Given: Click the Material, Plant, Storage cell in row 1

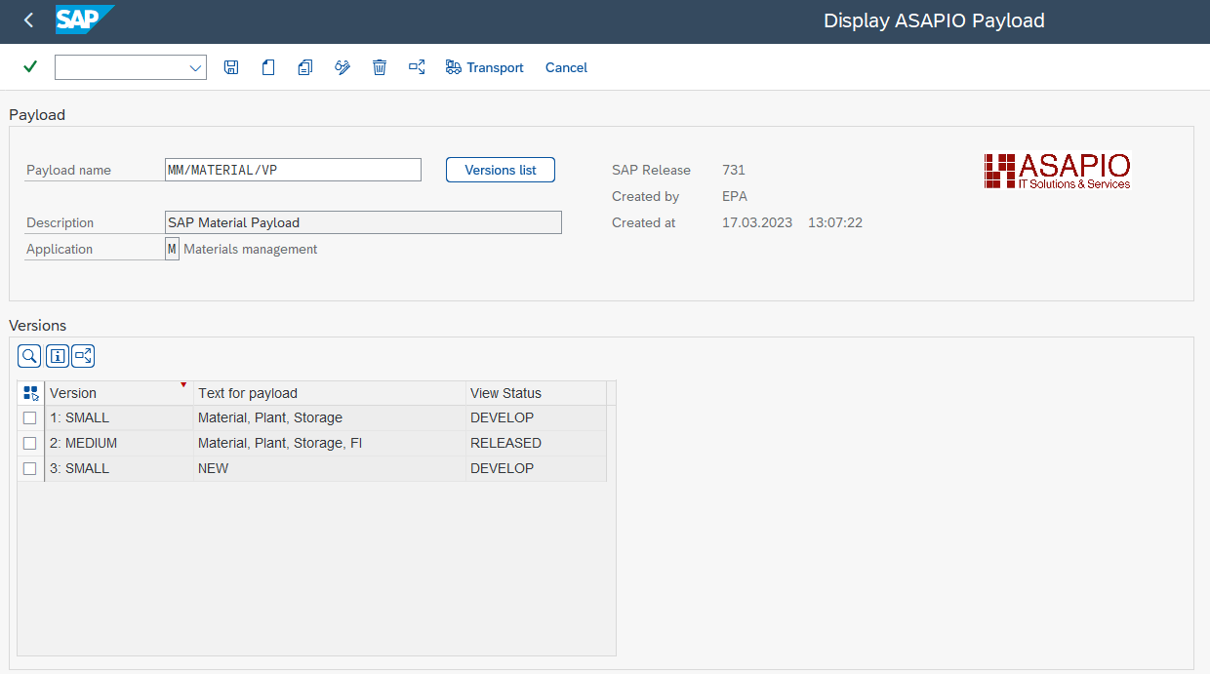Looking at the screenshot, I should (x=330, y=417).
